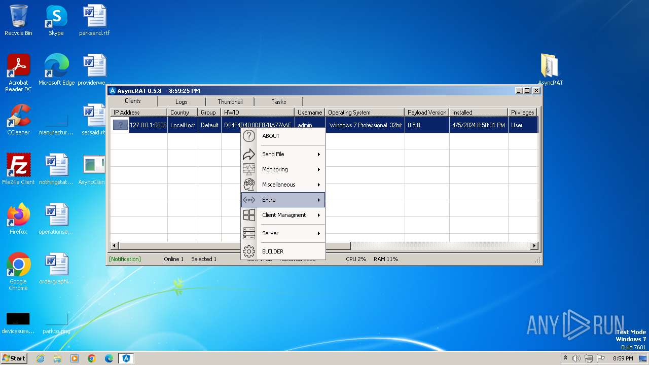
Task: Click the Send File arrow icon
Action: (x=249, y=154)
